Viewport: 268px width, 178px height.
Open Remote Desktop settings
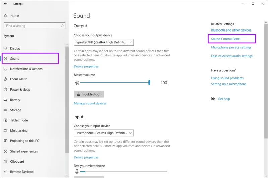pos(22,172)
